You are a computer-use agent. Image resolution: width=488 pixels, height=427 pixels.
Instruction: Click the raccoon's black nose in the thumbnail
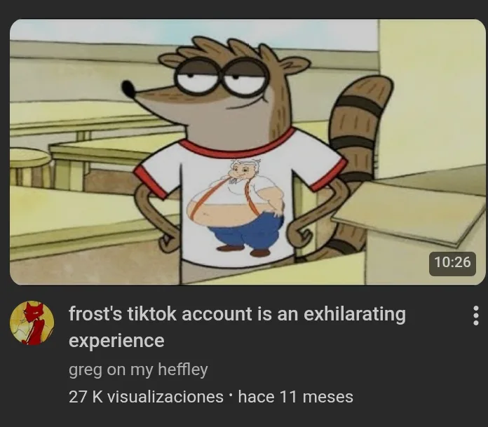[128, 89]
